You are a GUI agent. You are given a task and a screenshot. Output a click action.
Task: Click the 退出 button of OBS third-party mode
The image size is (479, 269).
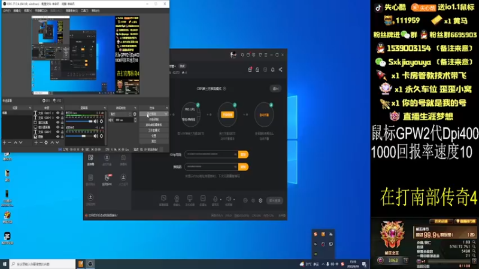pyautogui.click(x=275, y=88)
